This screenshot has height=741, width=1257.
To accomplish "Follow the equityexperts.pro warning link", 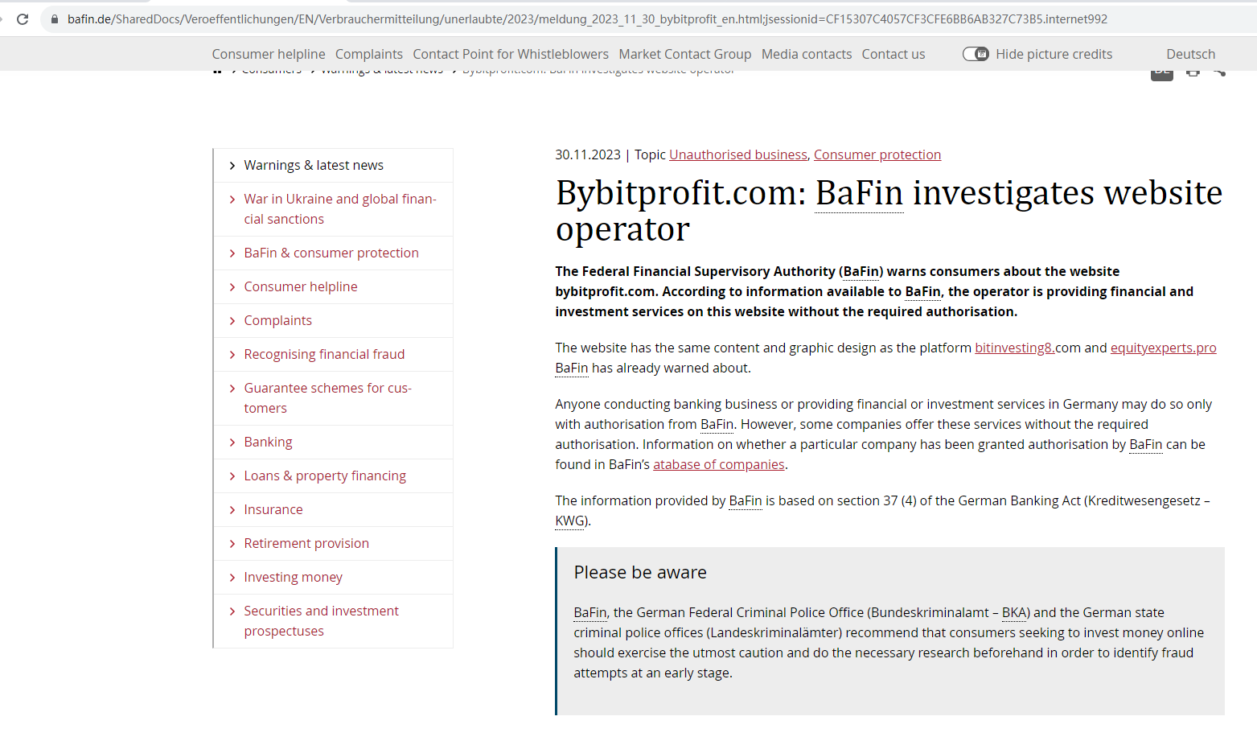I will (x=1164, y=348).
